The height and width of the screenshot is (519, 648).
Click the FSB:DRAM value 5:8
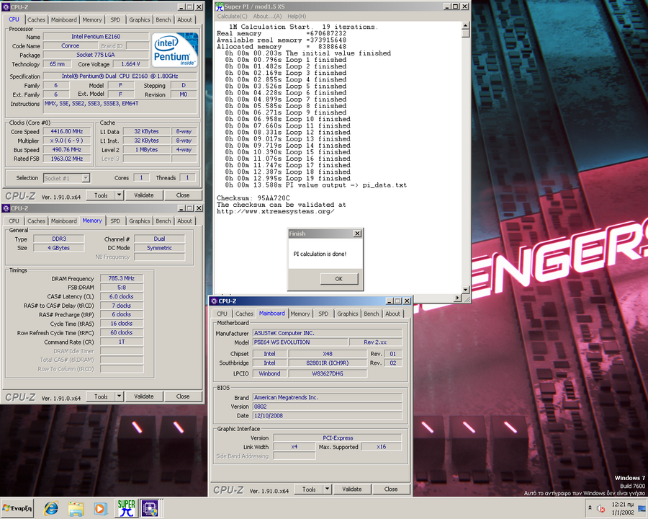(122, 288)
